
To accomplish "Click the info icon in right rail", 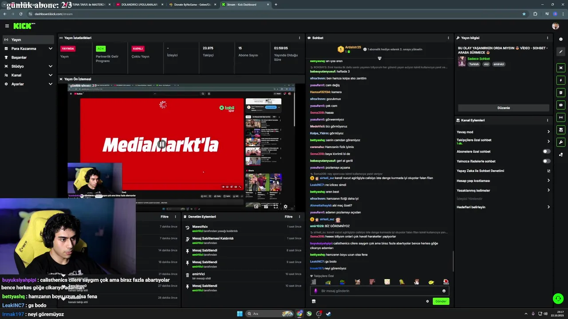I will pyautogui.click(x=561, y=39).
